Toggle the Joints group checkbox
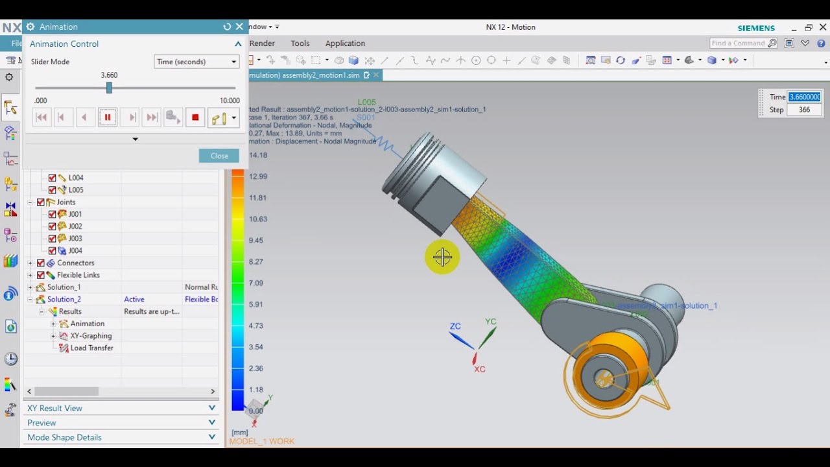830x467 pixels. (x=41, y=202)
